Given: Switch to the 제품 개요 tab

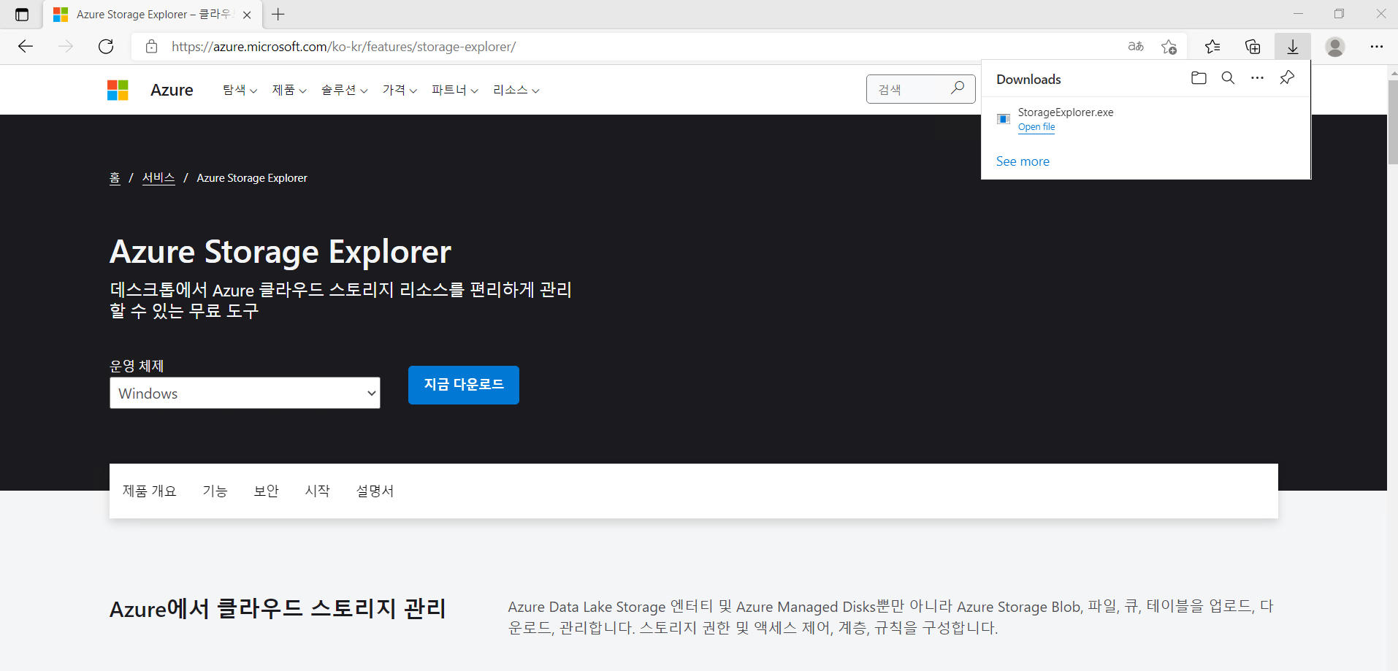Looking at the screenshot, I should (x=150, y=491).
